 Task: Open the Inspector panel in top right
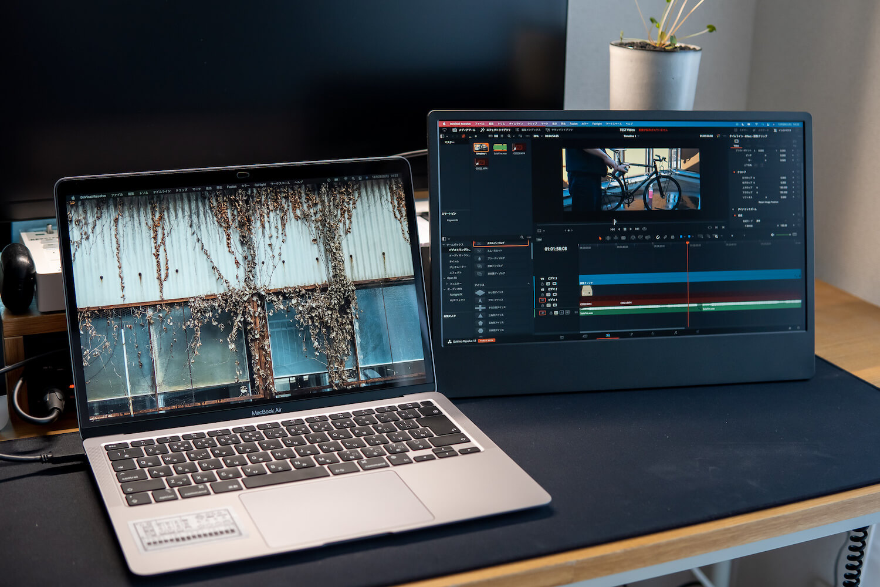[x=783, y=130]
